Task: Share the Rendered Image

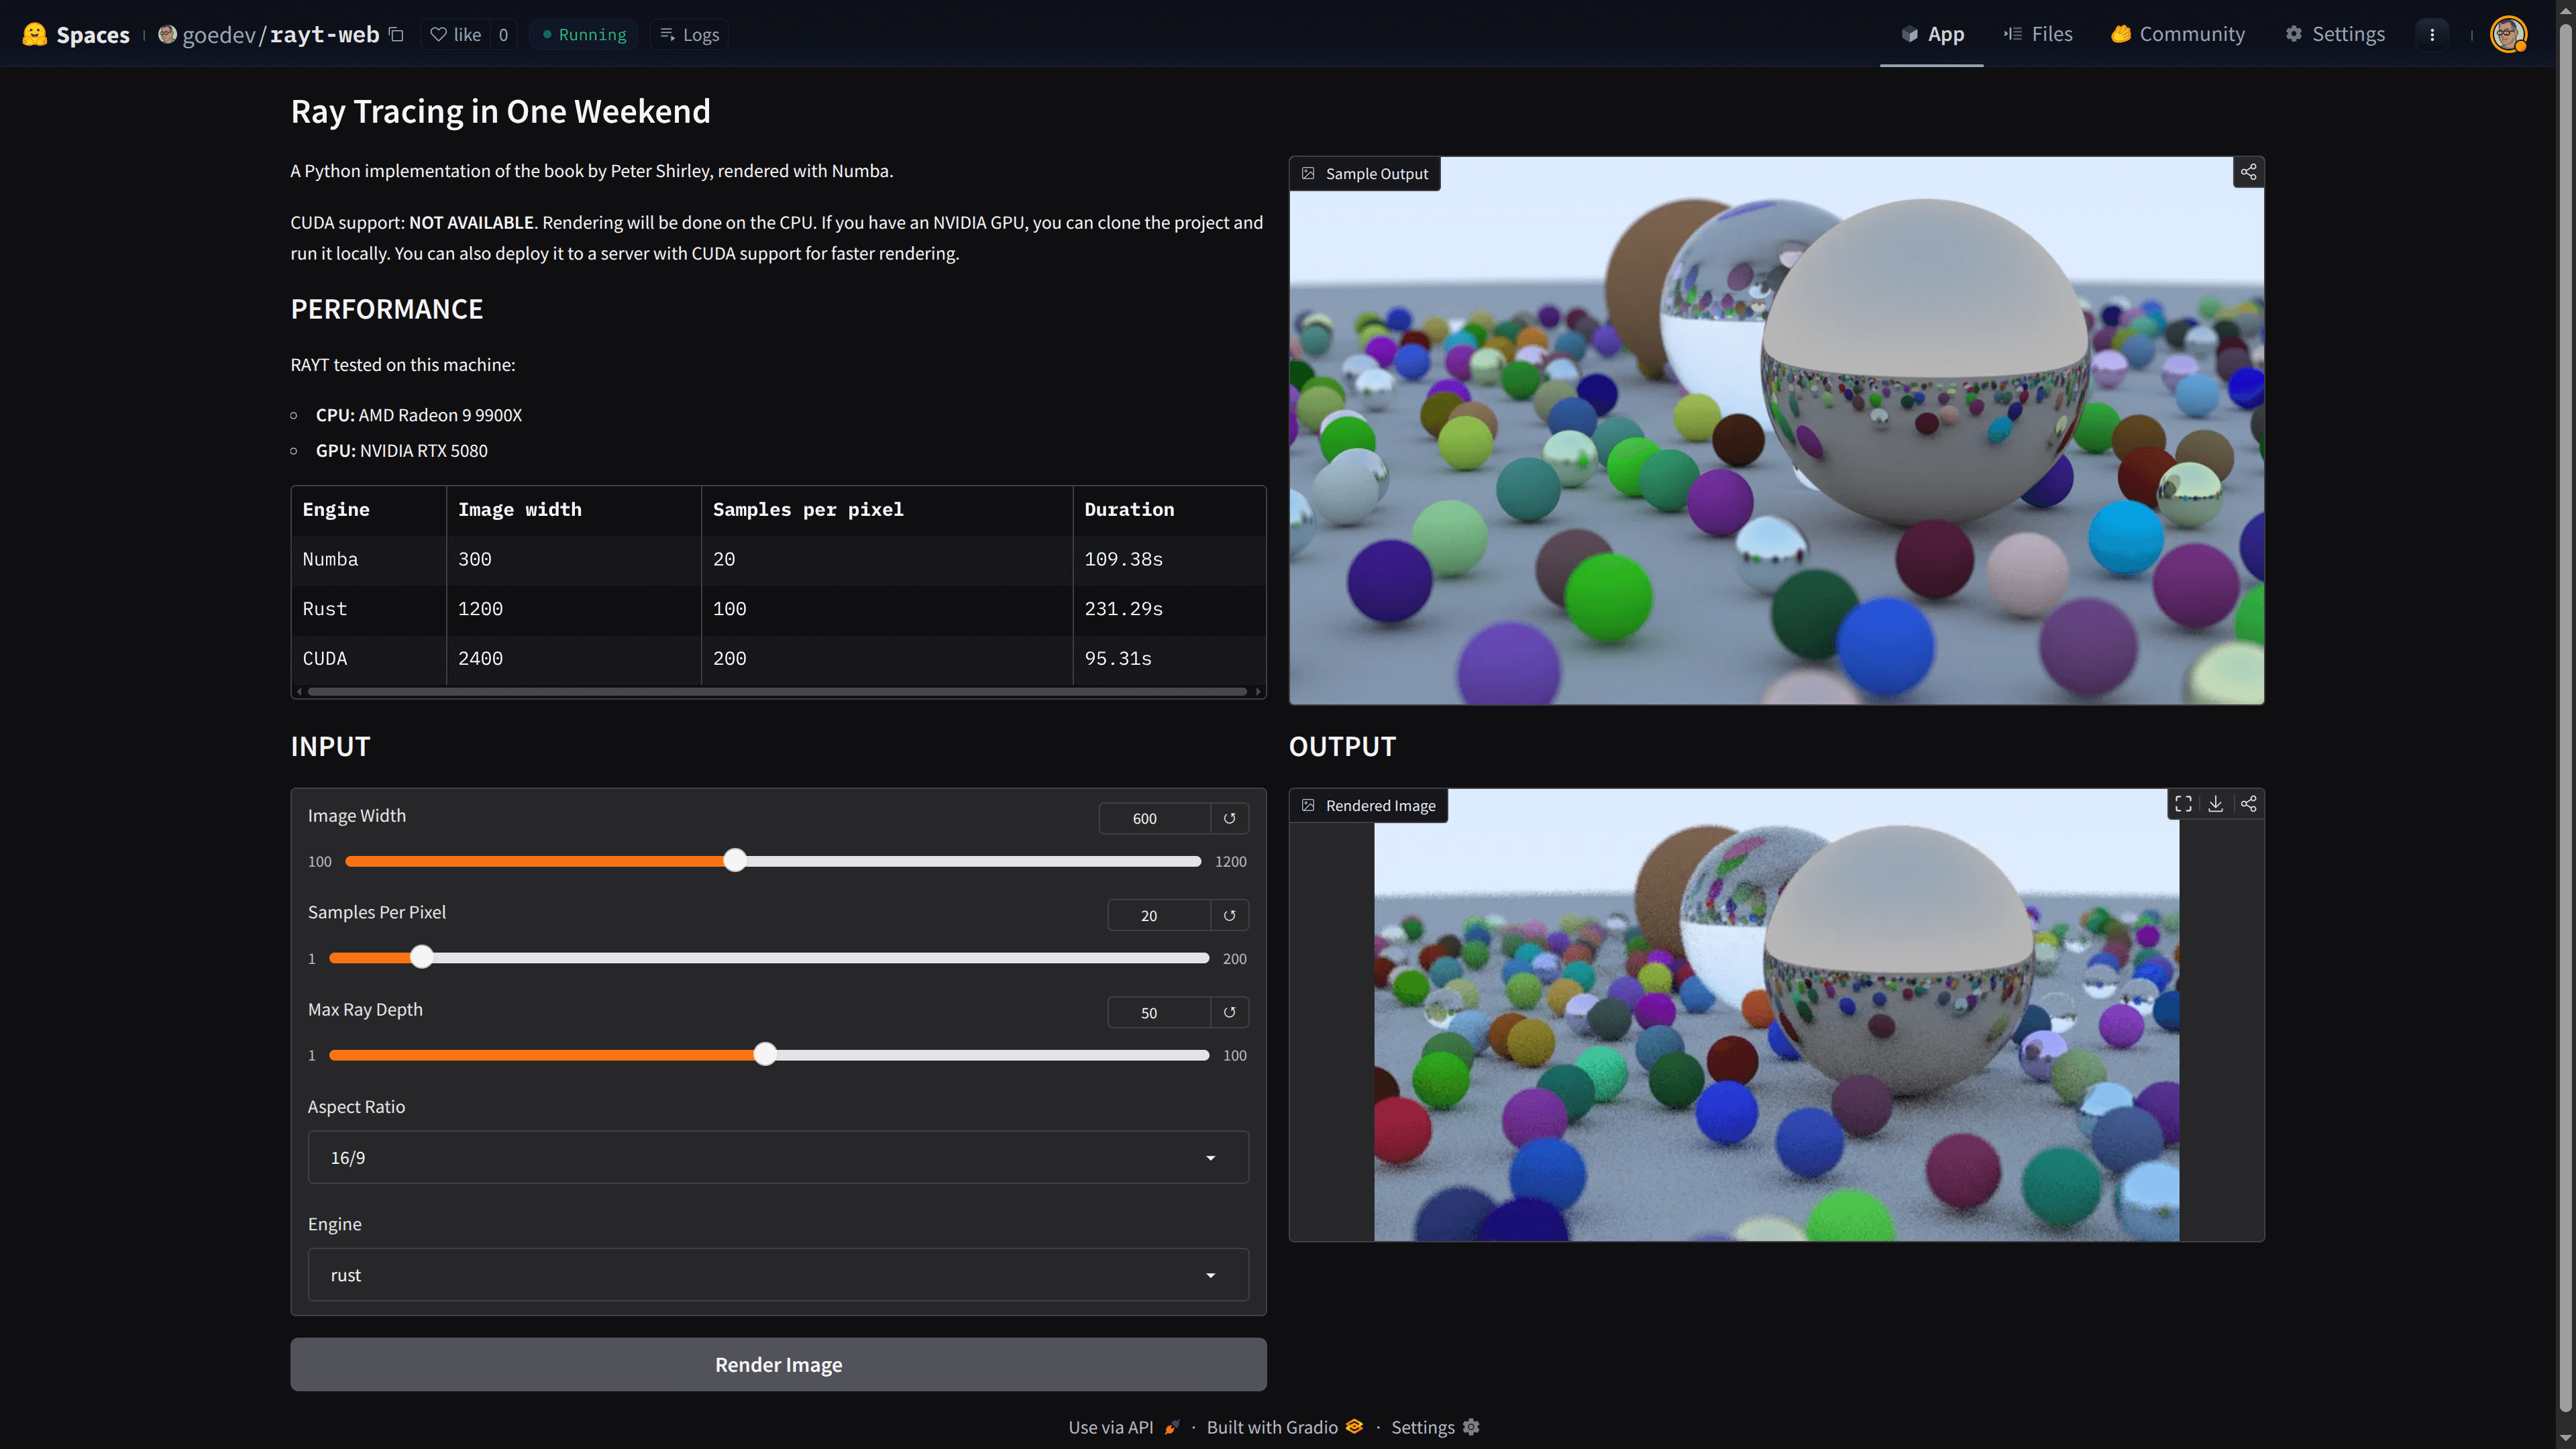Action: 2248,804
